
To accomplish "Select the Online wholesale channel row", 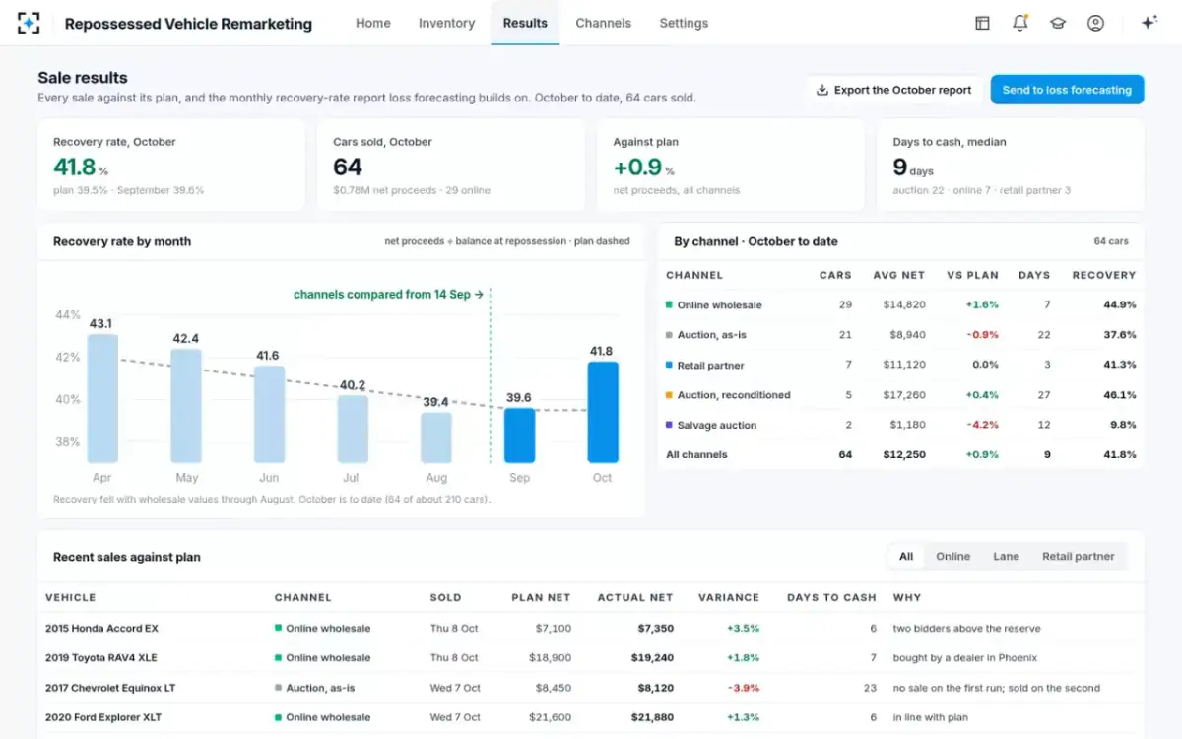I will [900, 305].
